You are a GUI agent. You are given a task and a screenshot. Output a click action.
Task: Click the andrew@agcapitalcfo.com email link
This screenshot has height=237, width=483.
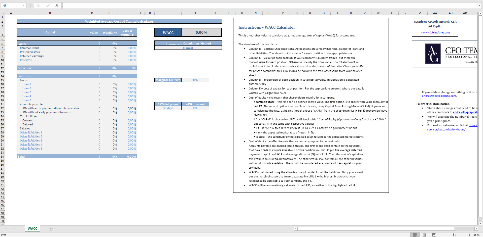pos(439,96)
